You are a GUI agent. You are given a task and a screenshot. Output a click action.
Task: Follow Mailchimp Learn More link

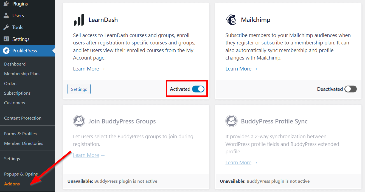238,69
